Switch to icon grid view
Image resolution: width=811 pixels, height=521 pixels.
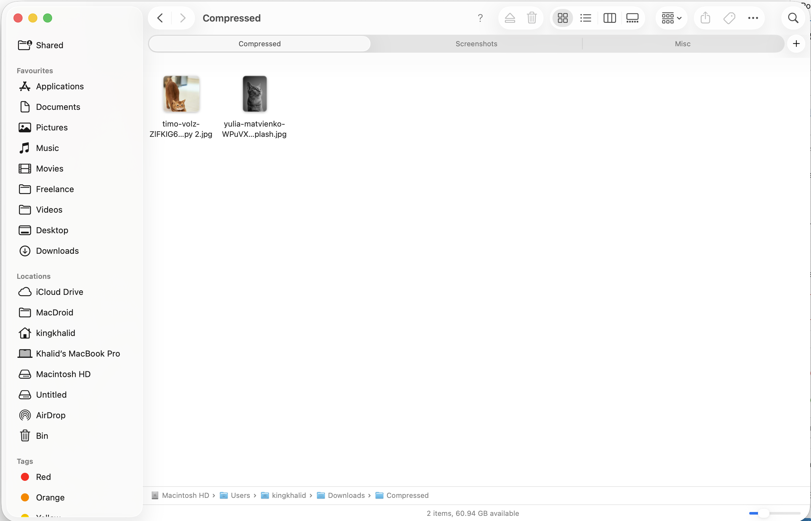(x=562, y=18)
